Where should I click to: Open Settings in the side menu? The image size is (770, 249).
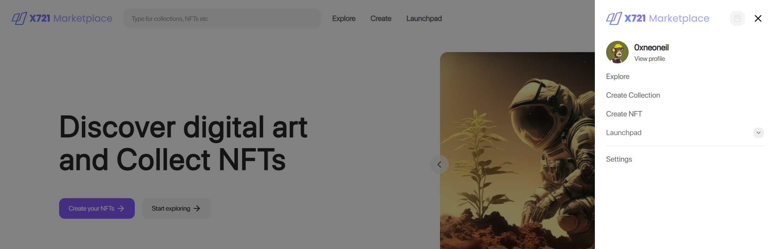pos(619,159)
